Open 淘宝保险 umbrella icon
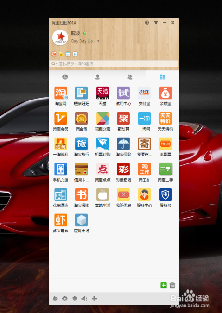This screenshot has height=313, width=222. (x=123, y=144)
